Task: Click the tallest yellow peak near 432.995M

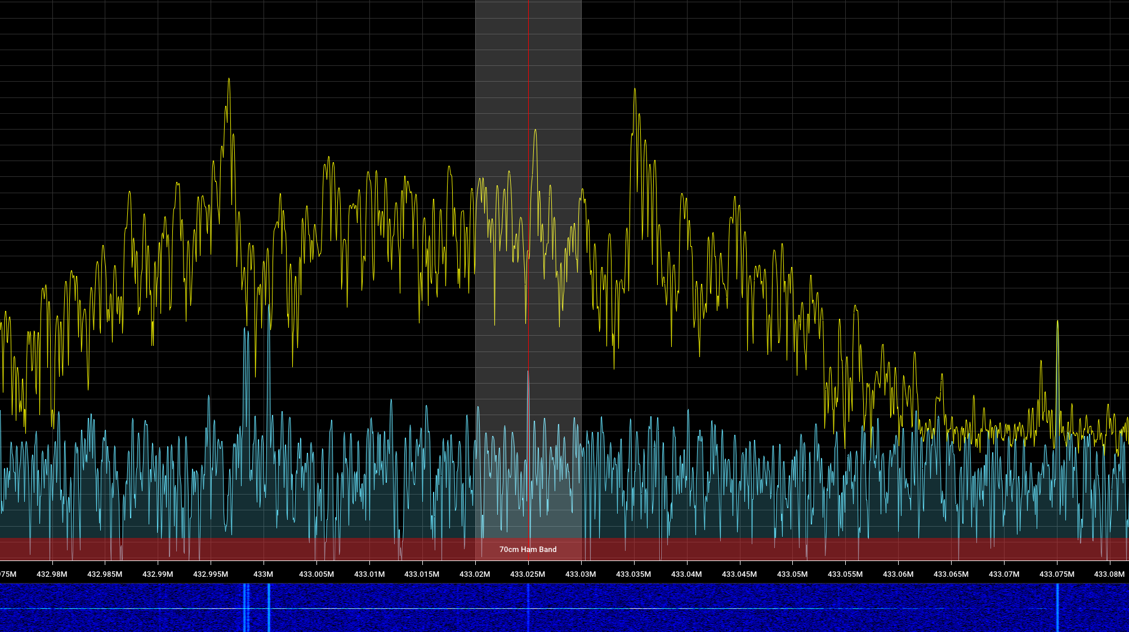Action: pos(229,80)
